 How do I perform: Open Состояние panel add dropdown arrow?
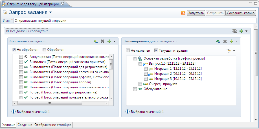[114, 41]
